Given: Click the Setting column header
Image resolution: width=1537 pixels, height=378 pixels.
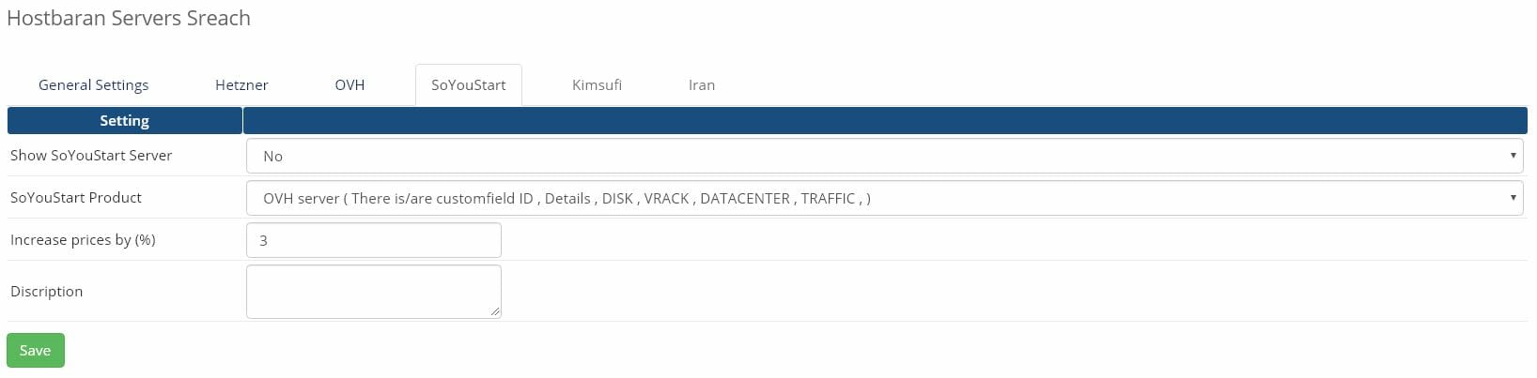Looking at the screenshot, I should click(124, 121).
